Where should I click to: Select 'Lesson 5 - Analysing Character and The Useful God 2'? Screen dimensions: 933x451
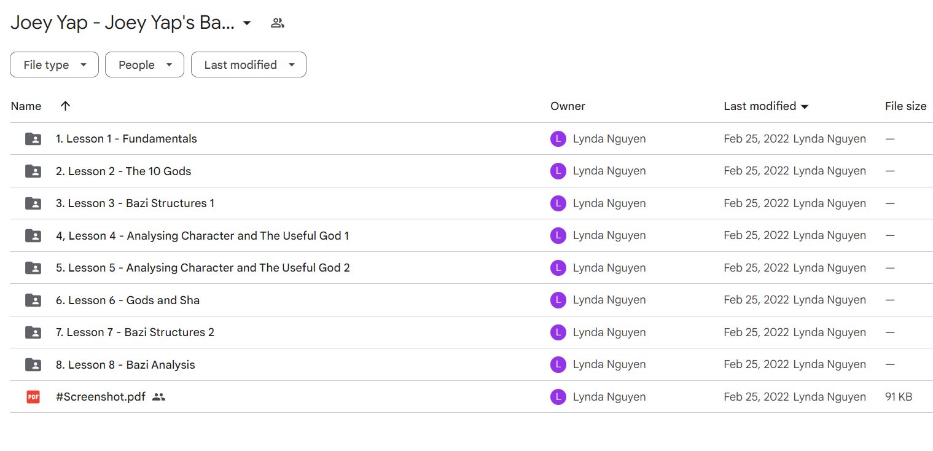[203, 268]
